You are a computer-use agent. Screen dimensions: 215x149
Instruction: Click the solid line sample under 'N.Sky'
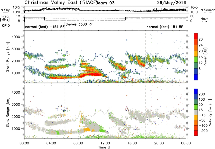pyautogui.click(x=5, y=13)
